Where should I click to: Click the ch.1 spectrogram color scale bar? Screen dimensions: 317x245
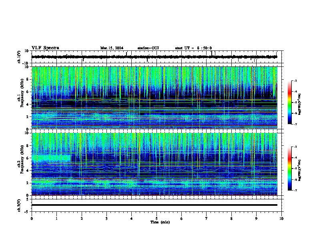click(289, 102)
